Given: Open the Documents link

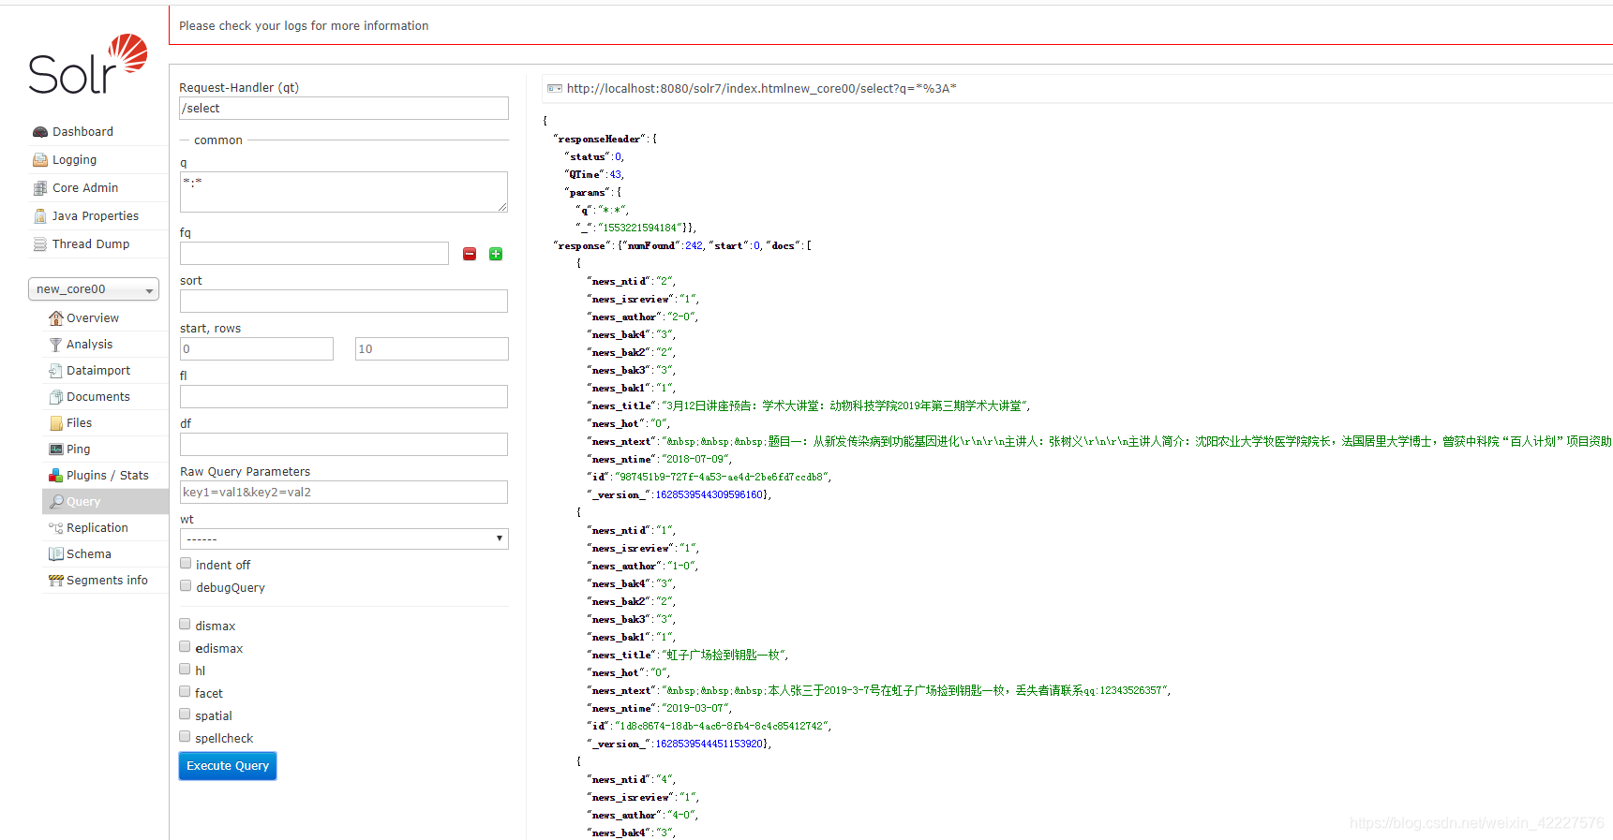Looking at the screenshot, I should [x=98, y=397].
